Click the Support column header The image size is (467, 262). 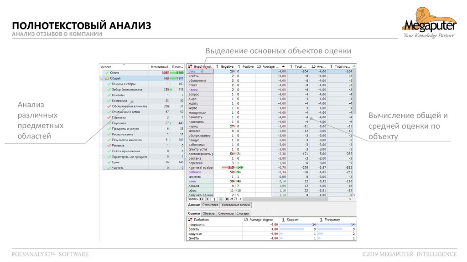[298, 220]
